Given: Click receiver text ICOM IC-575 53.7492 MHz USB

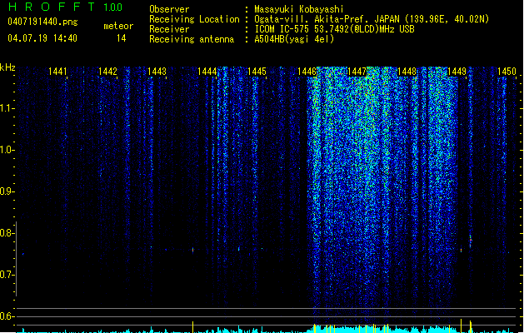Looking at the screenshot, I should tap(334, 29).
